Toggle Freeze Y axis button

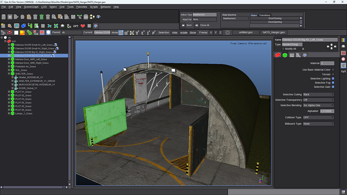coord(216,33)
